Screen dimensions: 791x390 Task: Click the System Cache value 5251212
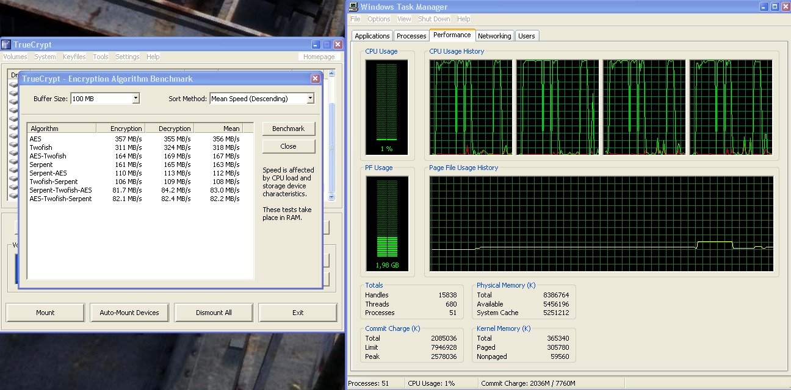point(556,313)
